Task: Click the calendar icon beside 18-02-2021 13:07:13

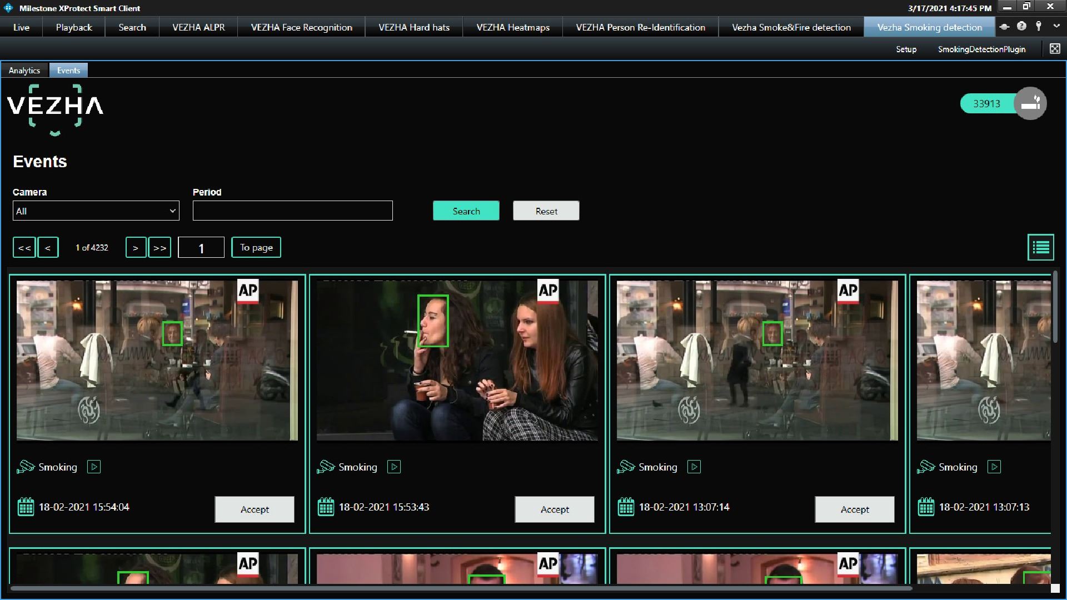Action: click(x=926, y=507)
